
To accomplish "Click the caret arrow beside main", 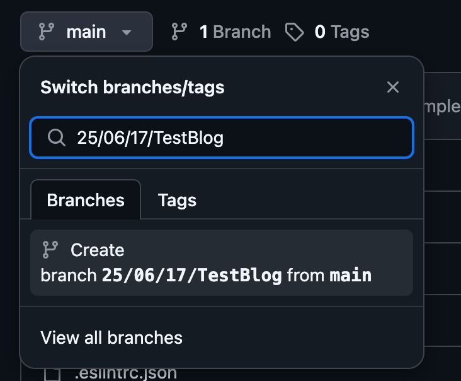I will (x=127, y=32).
